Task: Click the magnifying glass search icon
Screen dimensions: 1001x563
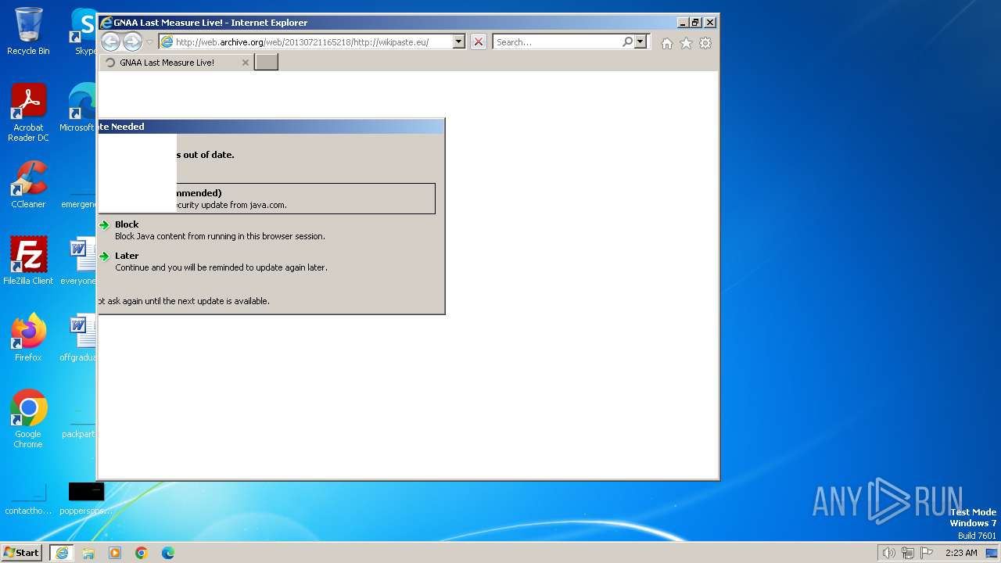Action: [627, 42]
